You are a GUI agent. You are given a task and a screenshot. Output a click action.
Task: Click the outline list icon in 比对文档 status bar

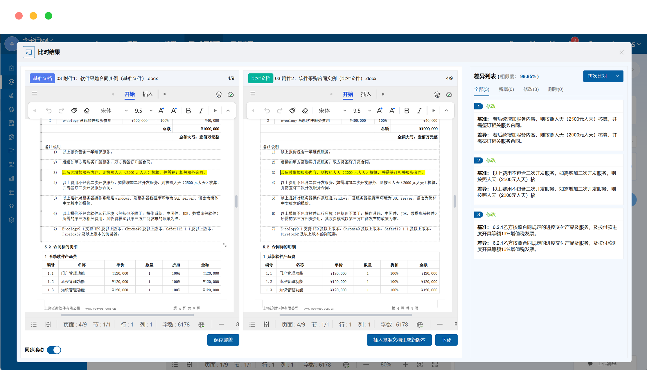tap(252, 324)
